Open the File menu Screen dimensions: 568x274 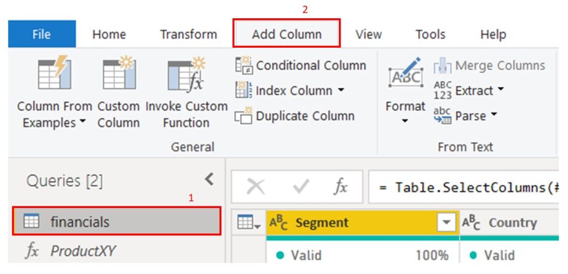pos(42,34)
